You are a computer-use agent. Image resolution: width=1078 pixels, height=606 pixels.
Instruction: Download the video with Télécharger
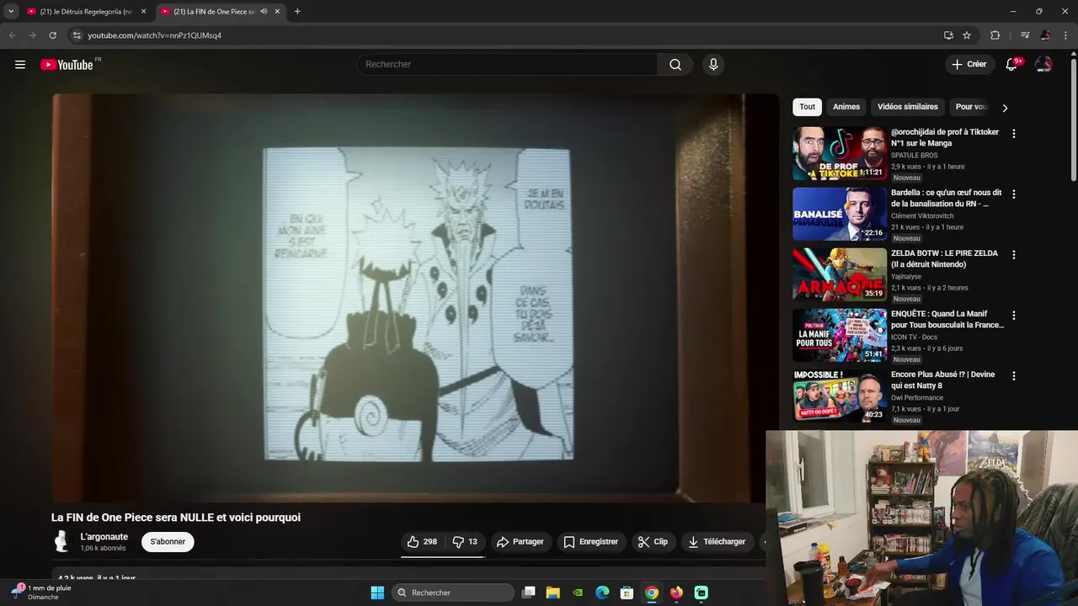click(x=717, y=542)
